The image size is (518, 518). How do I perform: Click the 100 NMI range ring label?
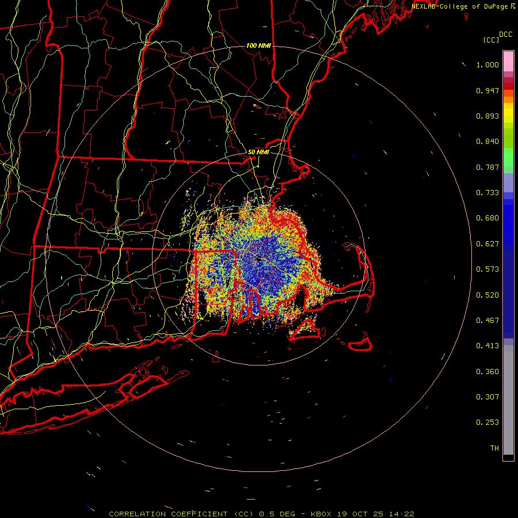tap(258, 45)
